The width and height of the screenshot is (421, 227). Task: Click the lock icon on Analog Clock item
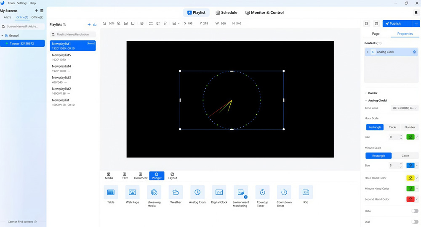pyautogui.click(x=414, y=52)
